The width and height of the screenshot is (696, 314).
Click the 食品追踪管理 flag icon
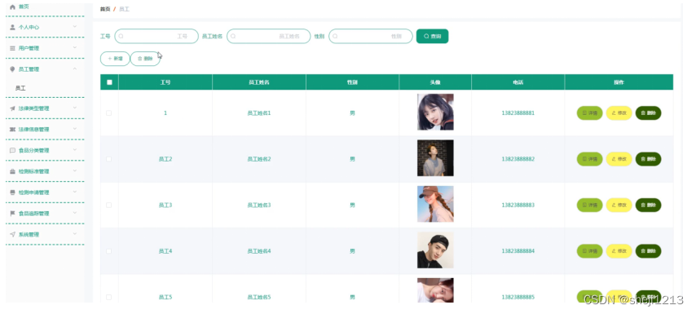[12, 213]
